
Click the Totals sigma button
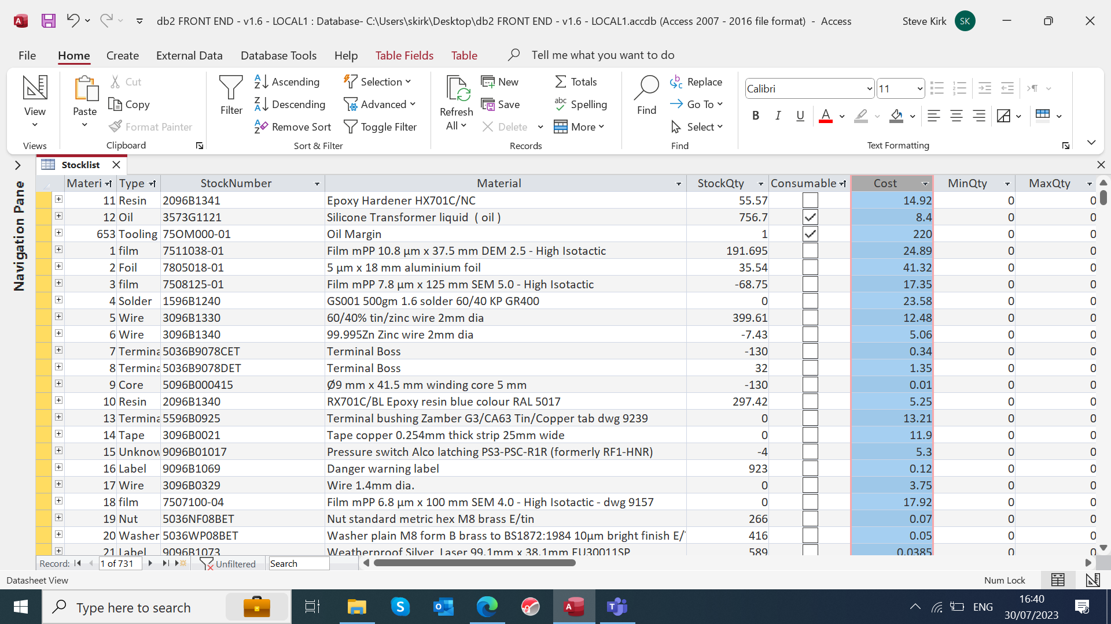click(x=576, y=81)
